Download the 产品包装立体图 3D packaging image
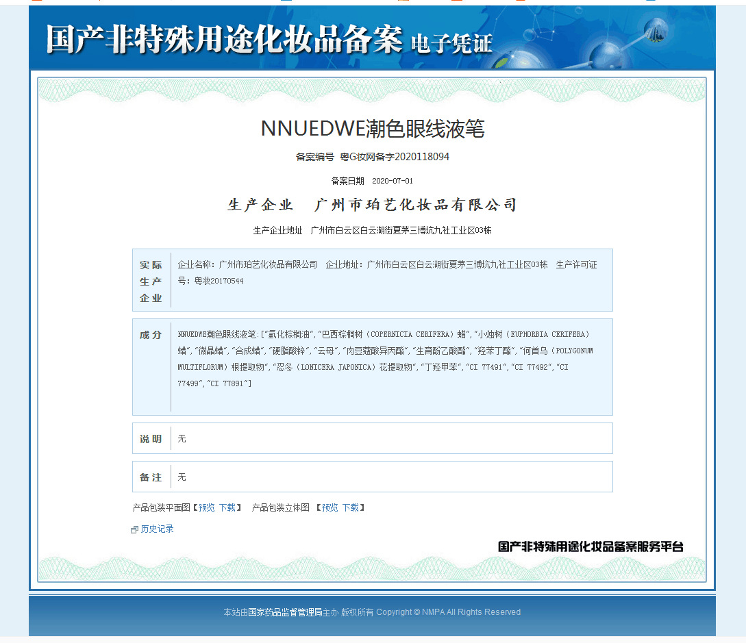The image size is (746, 643). point(350,507)
